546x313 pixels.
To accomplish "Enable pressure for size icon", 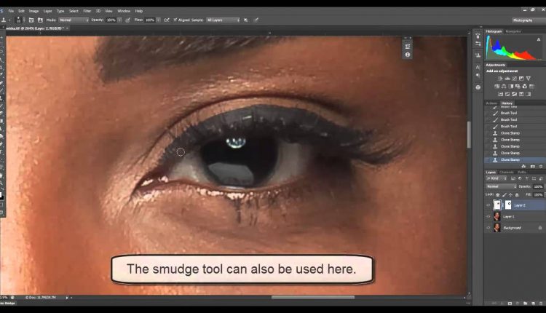I will click(x=256, y=20).
